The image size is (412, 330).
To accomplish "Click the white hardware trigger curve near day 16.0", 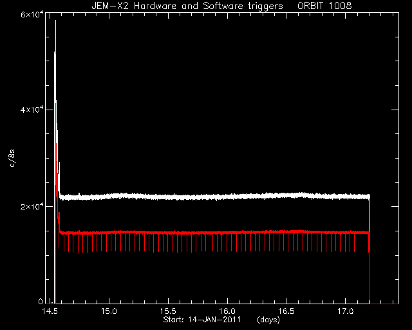I will [x=227, y=197].
